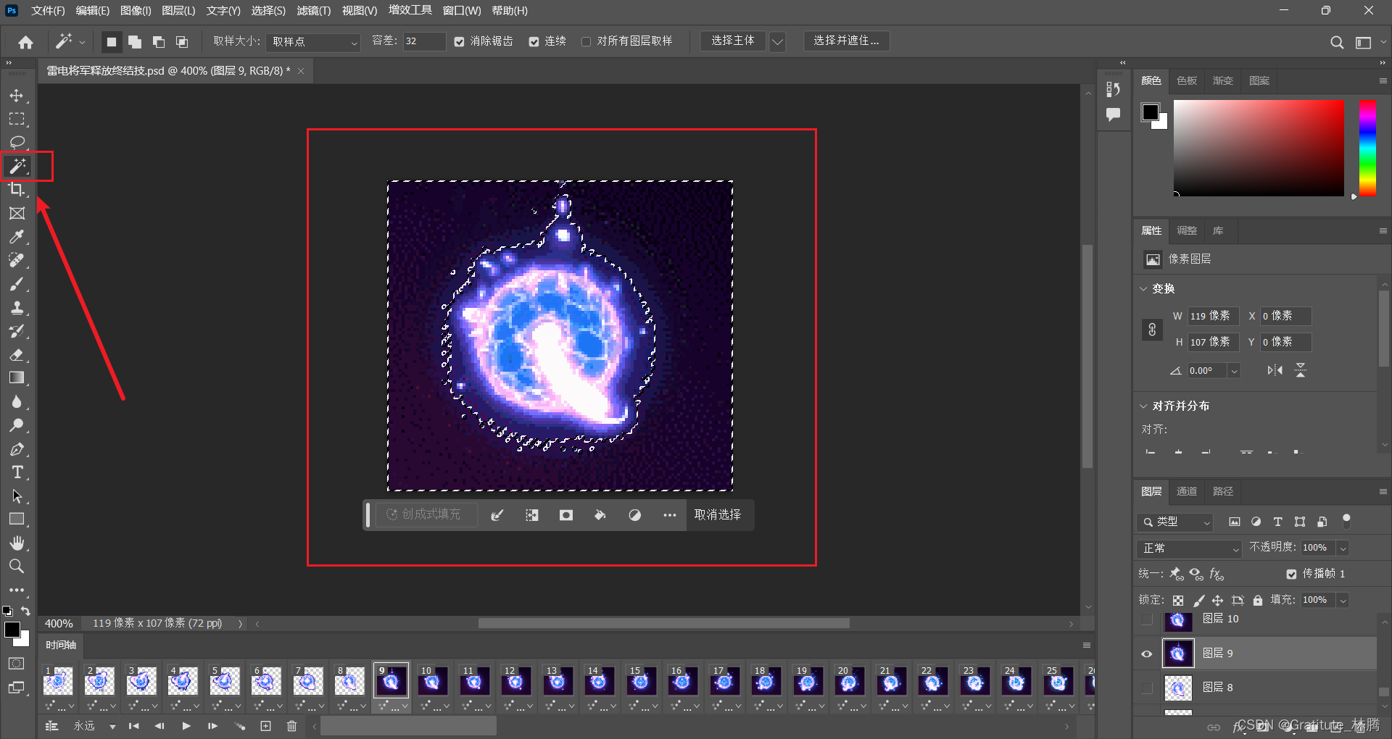The height and width of the screenshot is (739, 1392).
Task: Open the blend mode 正常 dropdown
Action: [1190, 548]
